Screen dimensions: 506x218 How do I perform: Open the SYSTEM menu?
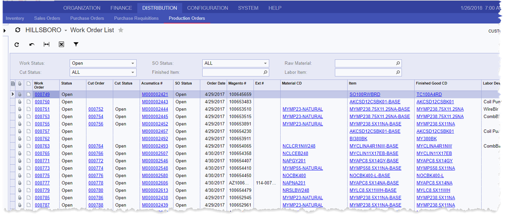248,8
